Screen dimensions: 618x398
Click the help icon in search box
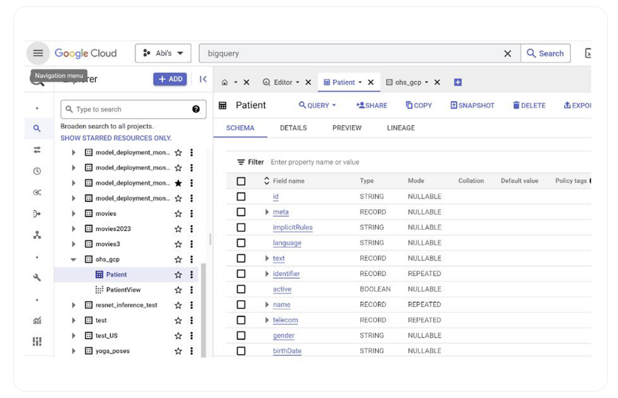tap(196, 109)
